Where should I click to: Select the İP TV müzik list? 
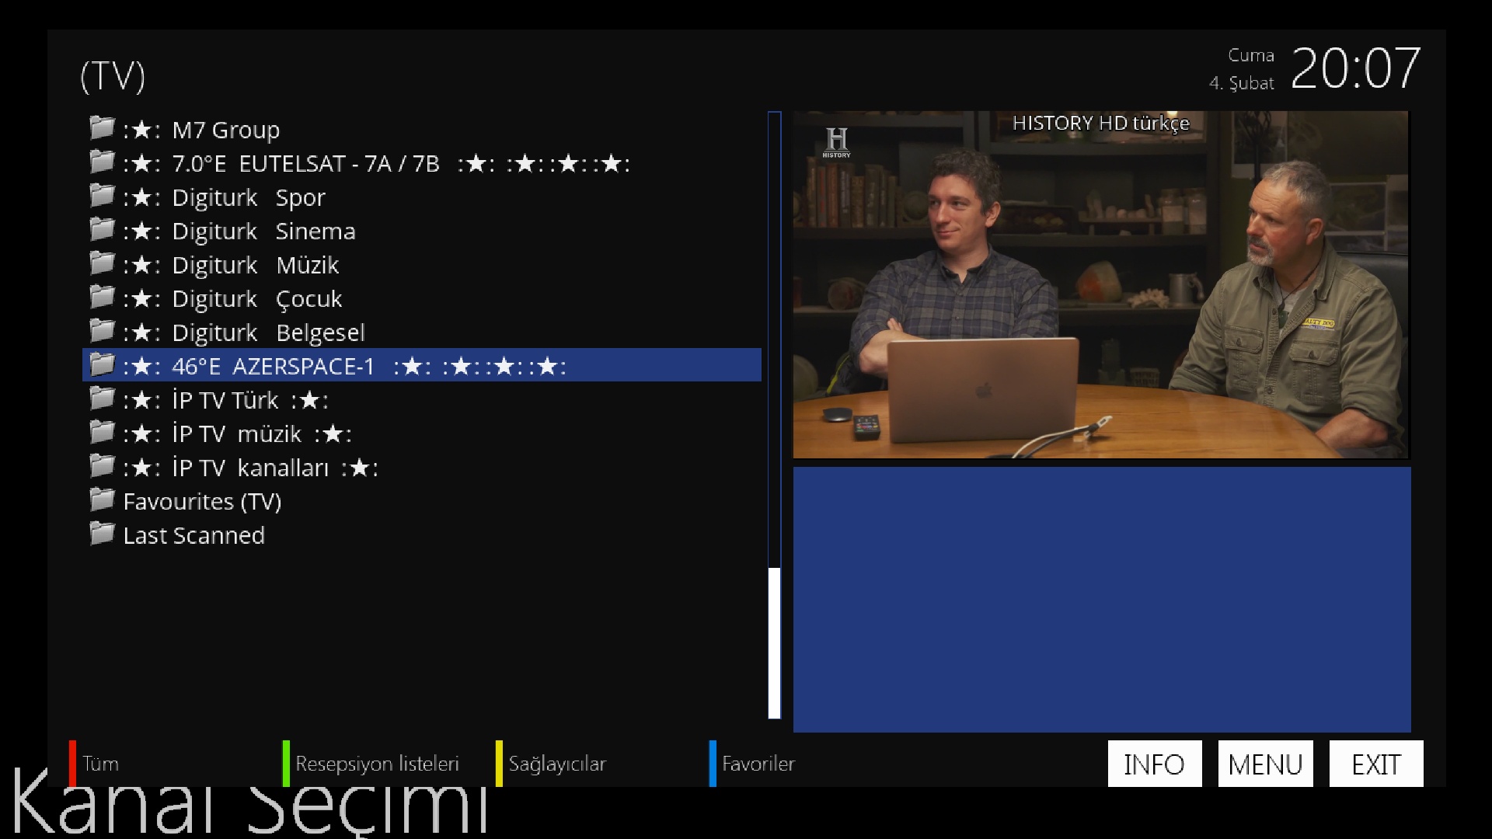tap(422, 433)
